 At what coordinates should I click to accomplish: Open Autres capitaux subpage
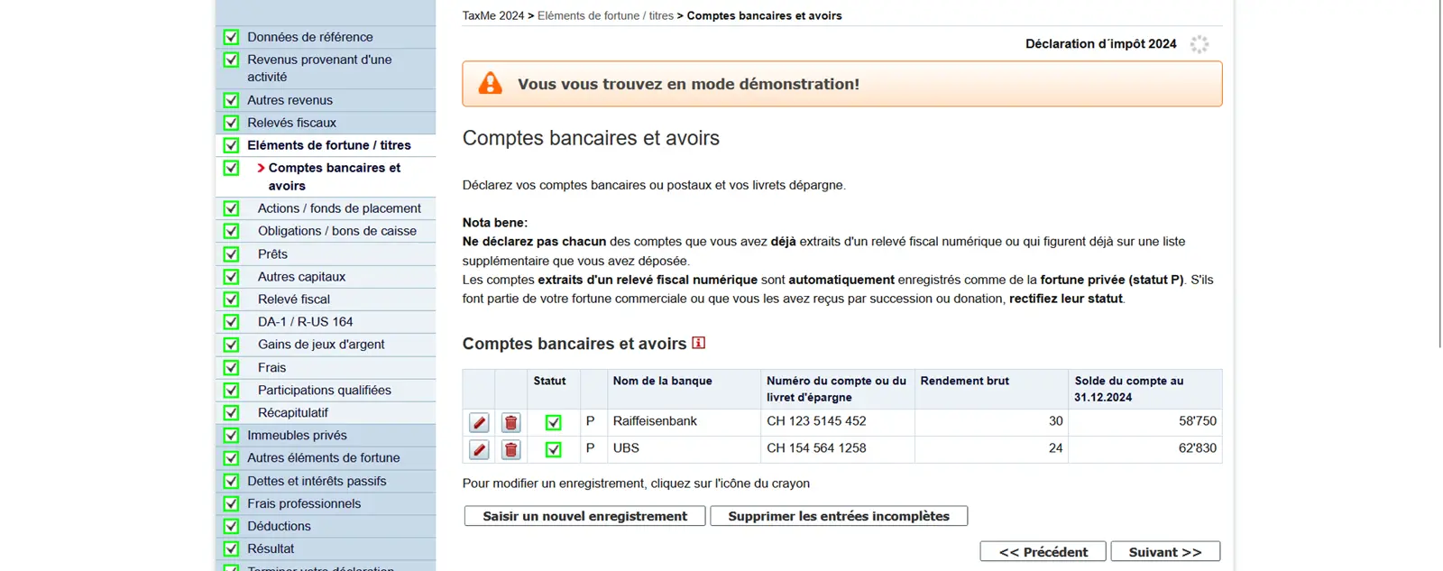[x=301, y=277]
